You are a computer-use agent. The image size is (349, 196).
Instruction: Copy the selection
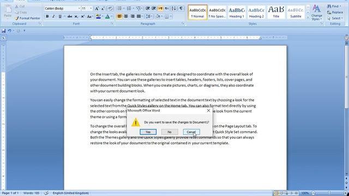pyautogui.click(x=21, y=12)
